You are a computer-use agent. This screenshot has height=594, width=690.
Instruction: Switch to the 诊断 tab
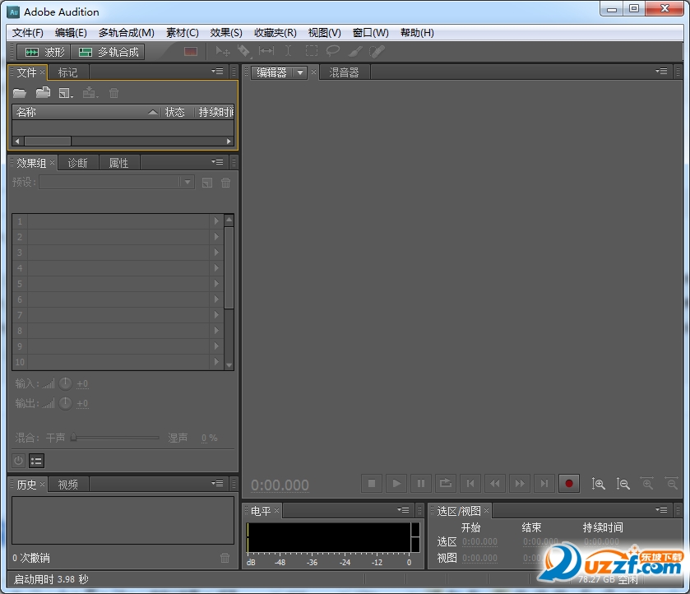(78, 163)
